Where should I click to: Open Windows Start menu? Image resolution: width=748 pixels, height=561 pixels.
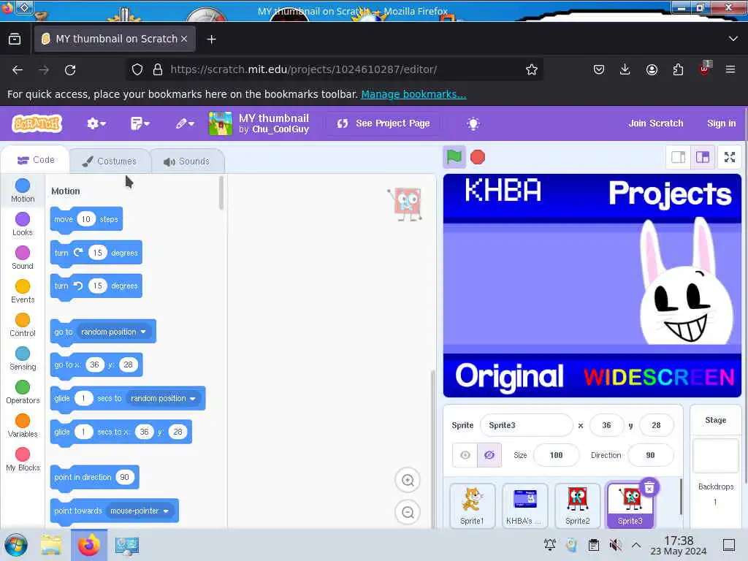pos(16,545)
